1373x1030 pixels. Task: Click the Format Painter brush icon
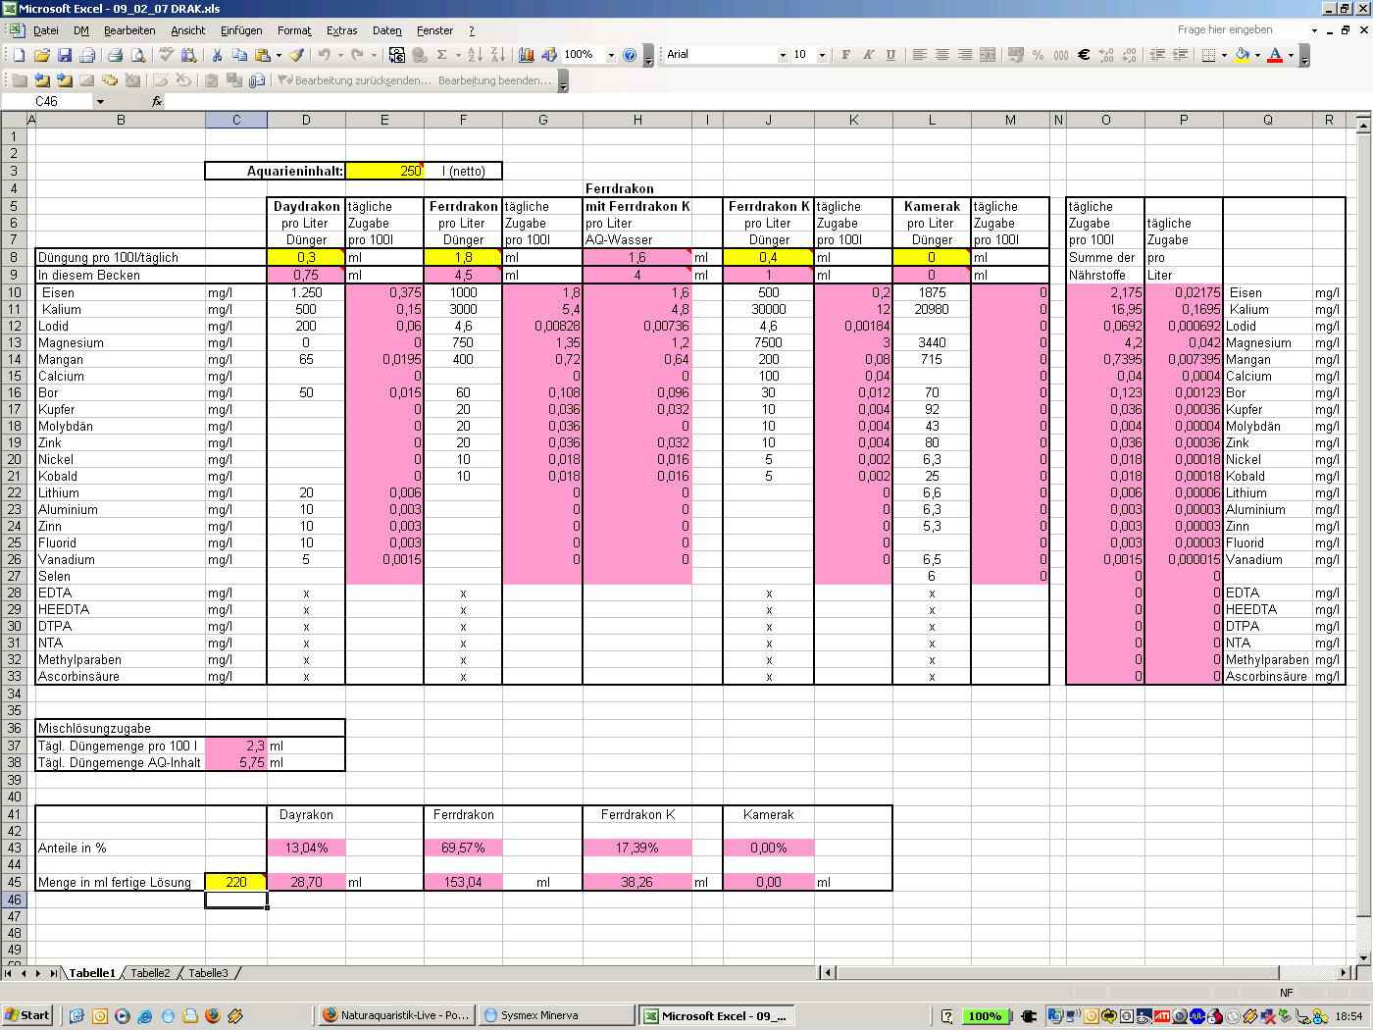point(296,56)
